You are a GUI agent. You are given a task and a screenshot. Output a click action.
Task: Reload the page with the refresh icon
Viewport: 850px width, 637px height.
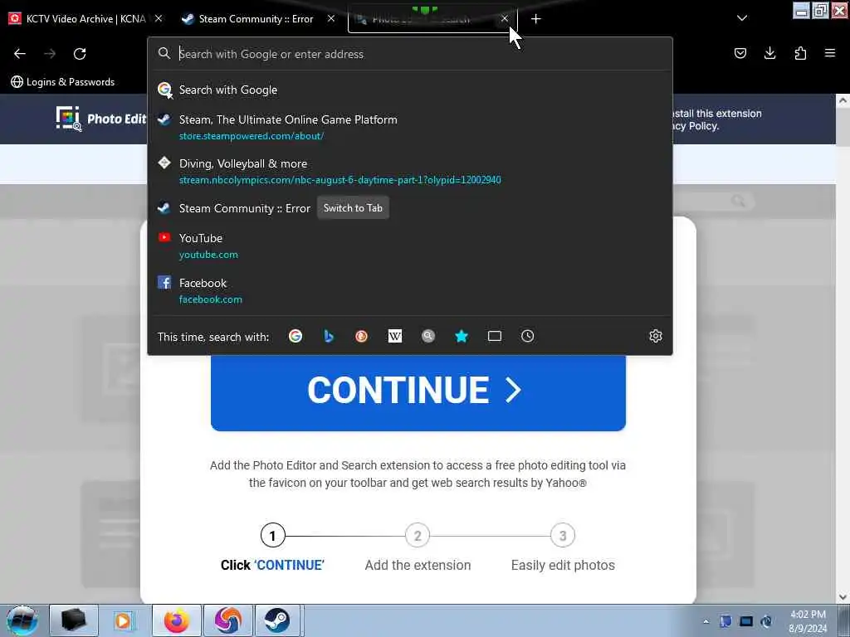click(80, 53)
